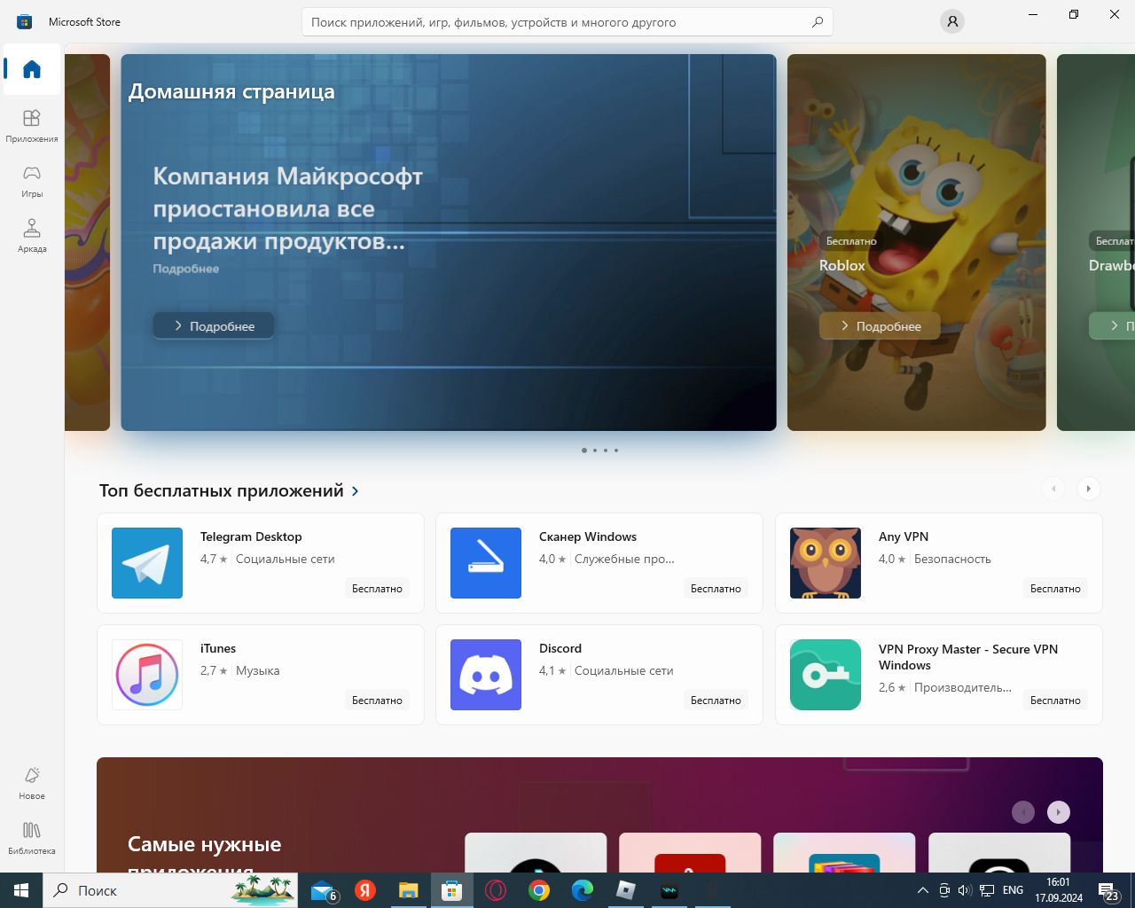
Task: Open the Сканер Windows app icon
Action: click(486, 563)
